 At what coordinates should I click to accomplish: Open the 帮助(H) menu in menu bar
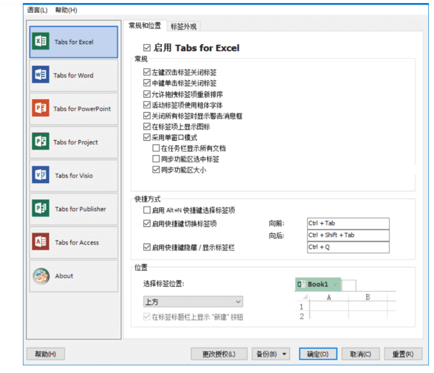66,10
